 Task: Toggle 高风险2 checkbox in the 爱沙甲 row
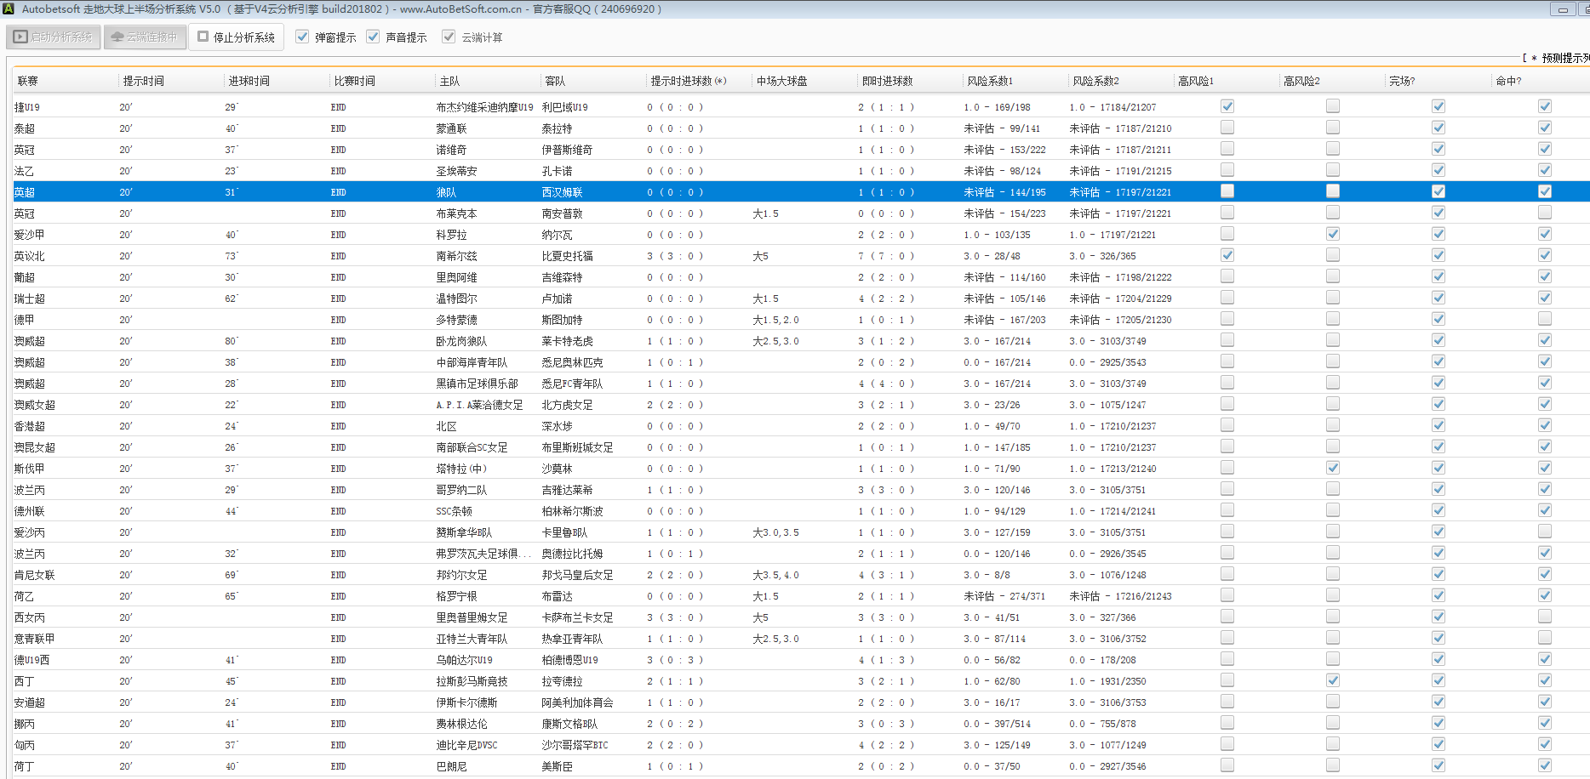point(1332,234)
